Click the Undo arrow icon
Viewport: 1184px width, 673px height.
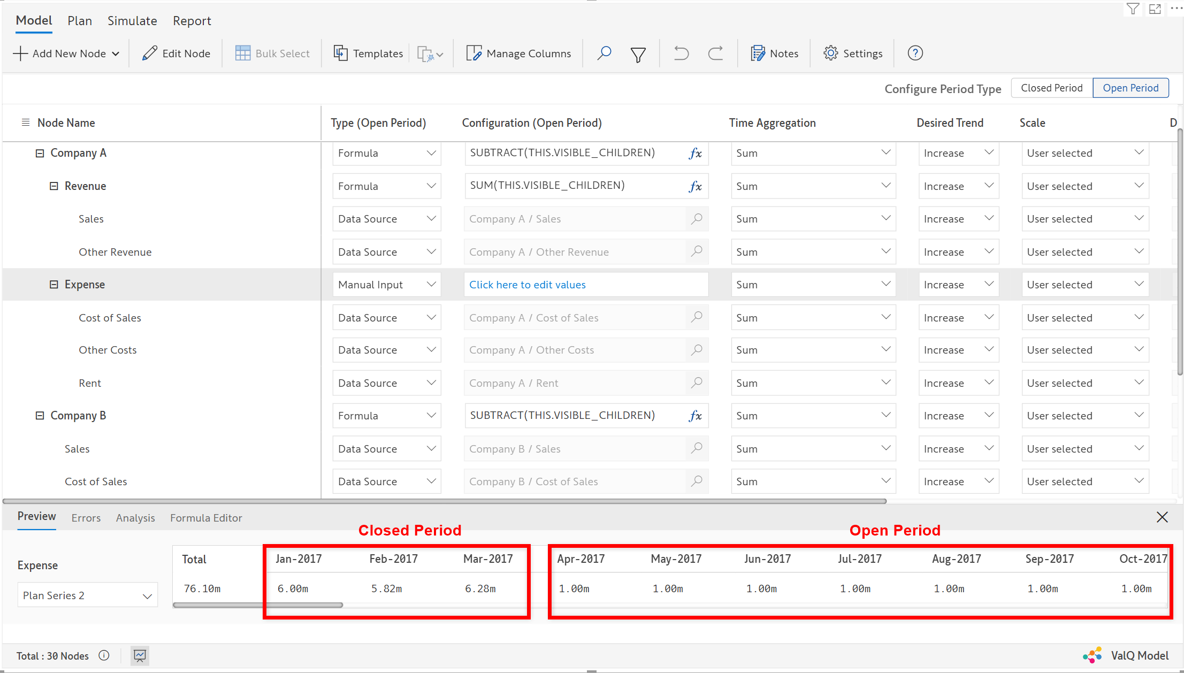coord(681,53)
